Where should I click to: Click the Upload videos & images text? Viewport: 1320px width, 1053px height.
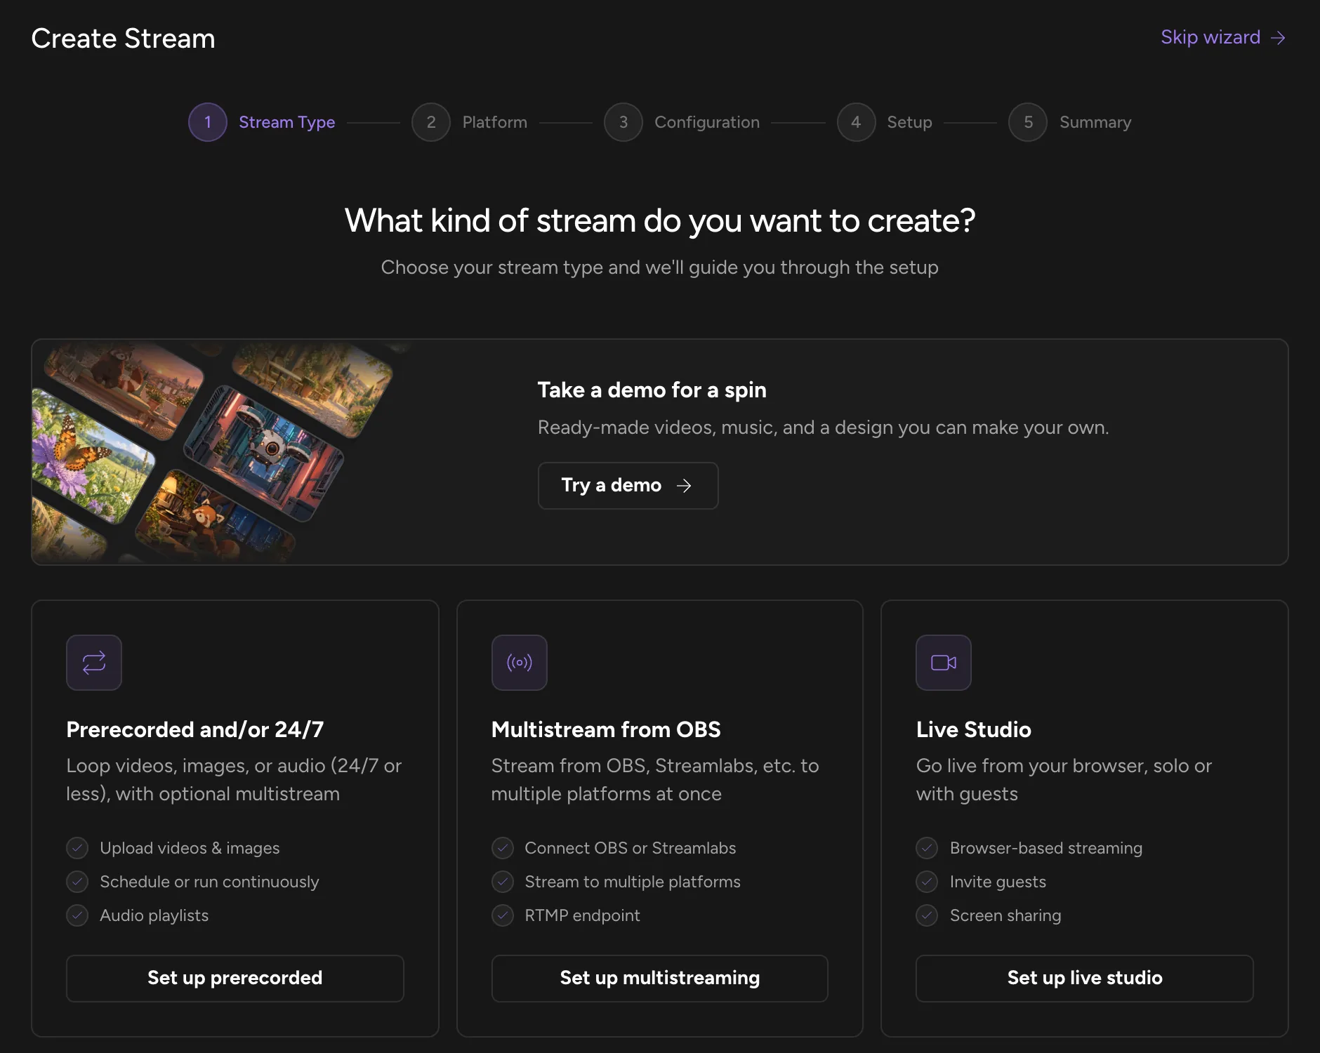(190, 848)
